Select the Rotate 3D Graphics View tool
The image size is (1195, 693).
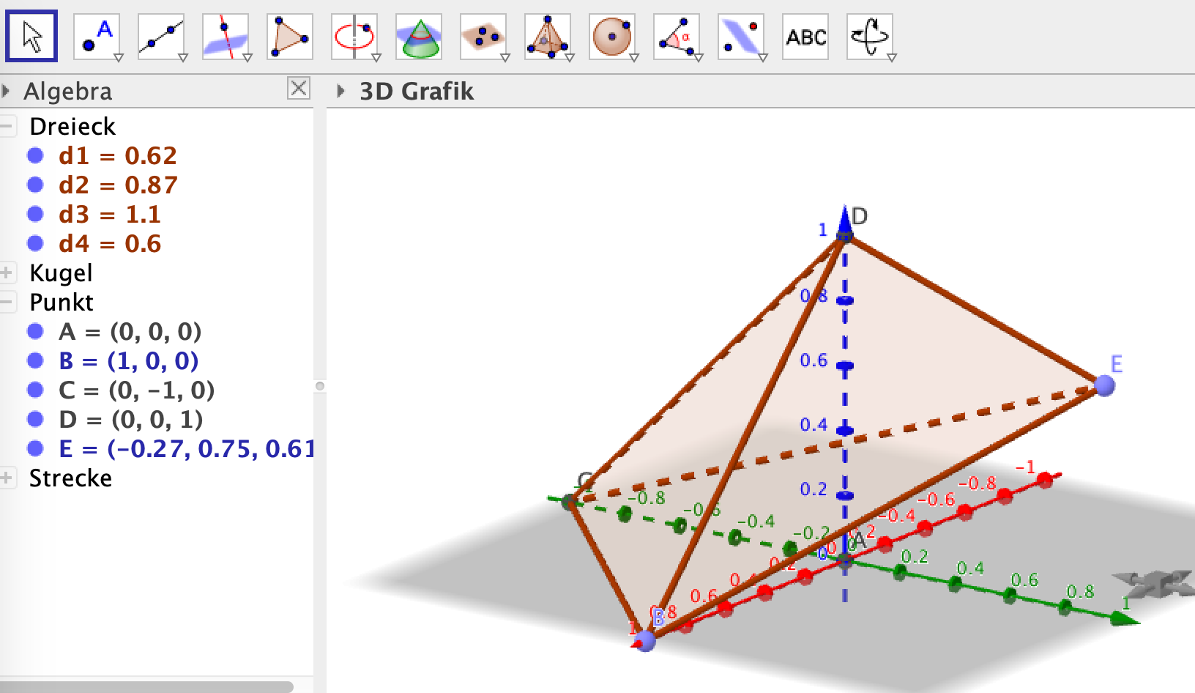tap(871, 34)
